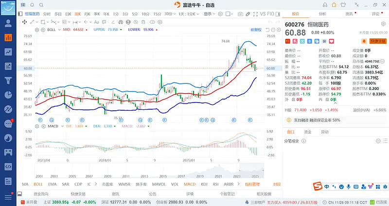The height and width of the screenshot is (206, 389).
Task: Take a chart screenshot with camera icon
Action: 240,14
